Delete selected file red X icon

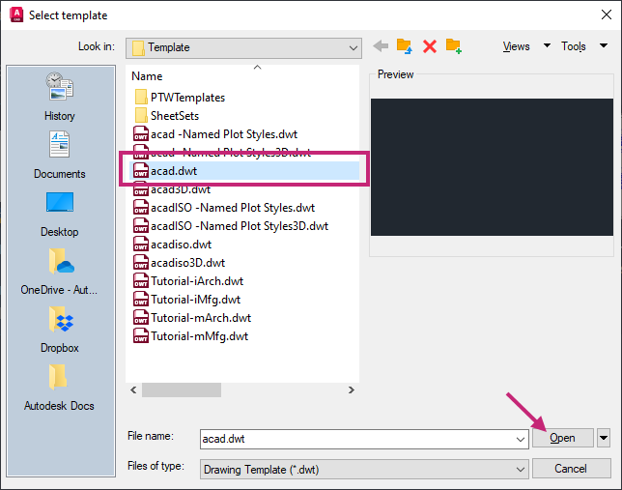click(430, 46)
